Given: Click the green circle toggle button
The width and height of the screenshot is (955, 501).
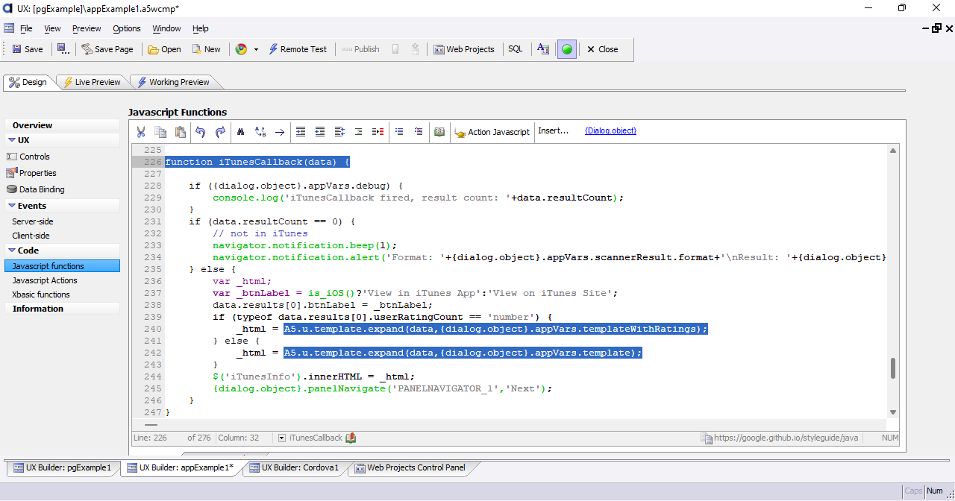Looking at the screenshot, I should tap(567, 49).
